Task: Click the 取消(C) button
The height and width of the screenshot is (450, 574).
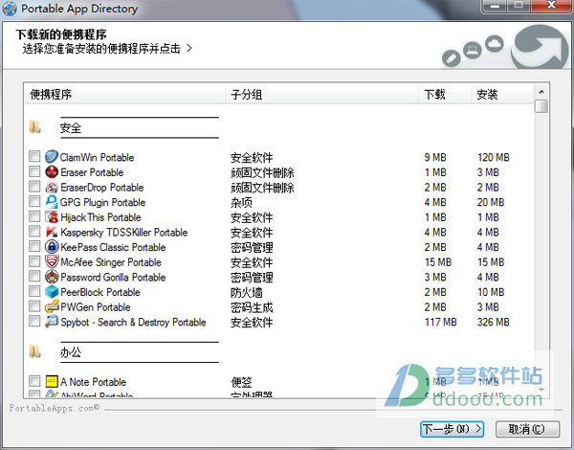Action: click(527, 429)
